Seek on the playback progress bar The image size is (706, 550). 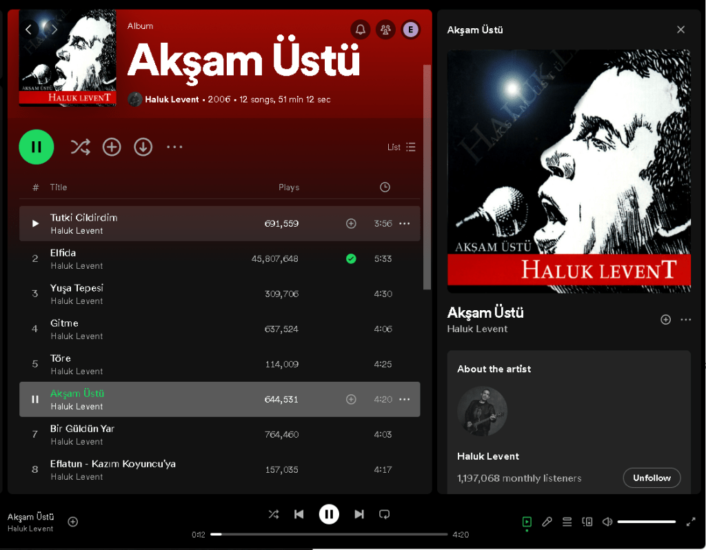tap(329, 535)
